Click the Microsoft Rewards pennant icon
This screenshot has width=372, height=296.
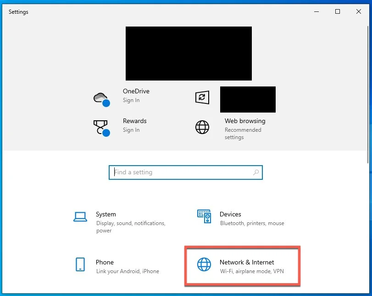click(101, 127)
